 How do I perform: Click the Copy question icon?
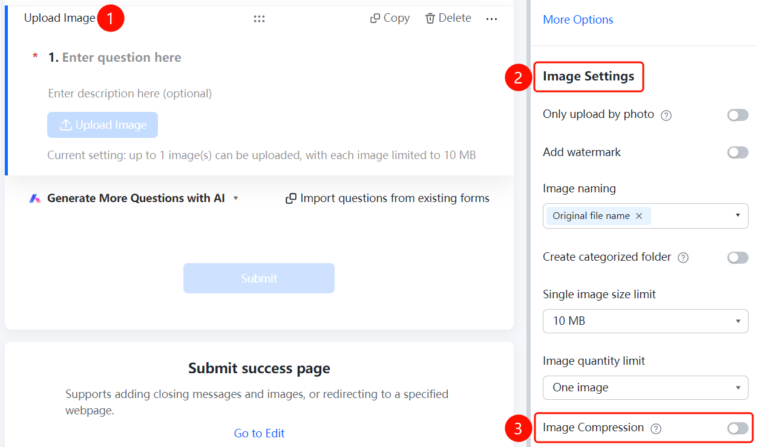click(375, 19)
